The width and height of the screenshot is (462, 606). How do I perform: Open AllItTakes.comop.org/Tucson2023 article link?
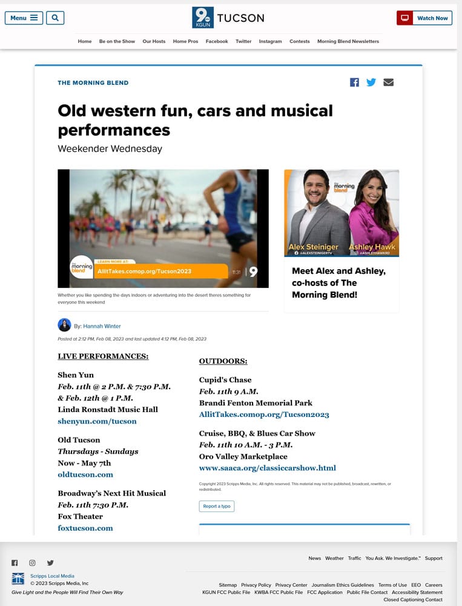point(264,415)
